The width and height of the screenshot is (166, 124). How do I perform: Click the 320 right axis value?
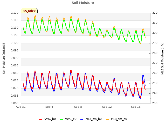click(x=155, y=13)
